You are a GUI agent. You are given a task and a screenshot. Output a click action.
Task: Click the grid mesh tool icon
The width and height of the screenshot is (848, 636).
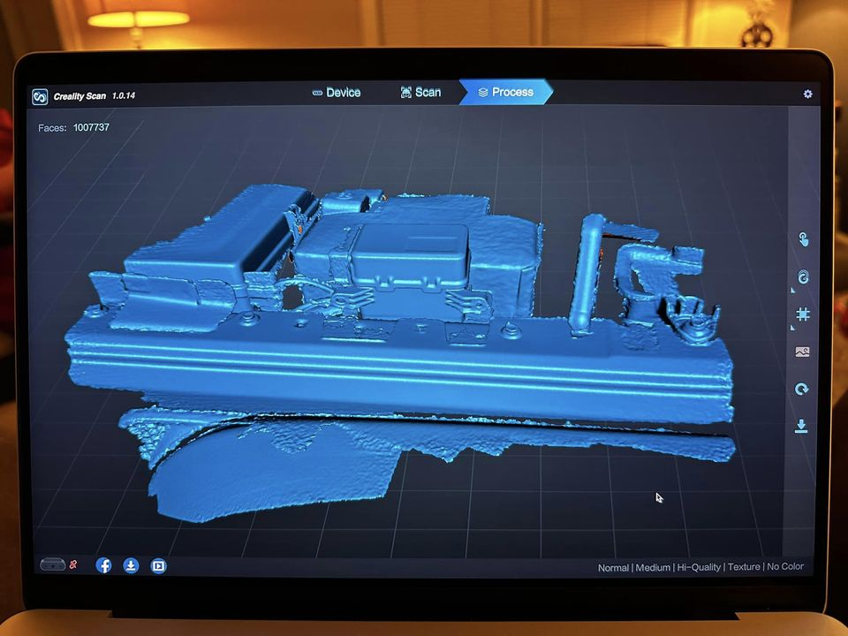[x=803, y=314]
